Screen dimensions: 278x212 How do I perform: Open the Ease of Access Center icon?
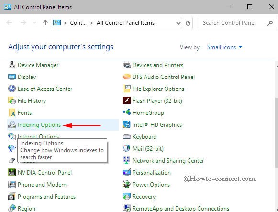(11, 89)
